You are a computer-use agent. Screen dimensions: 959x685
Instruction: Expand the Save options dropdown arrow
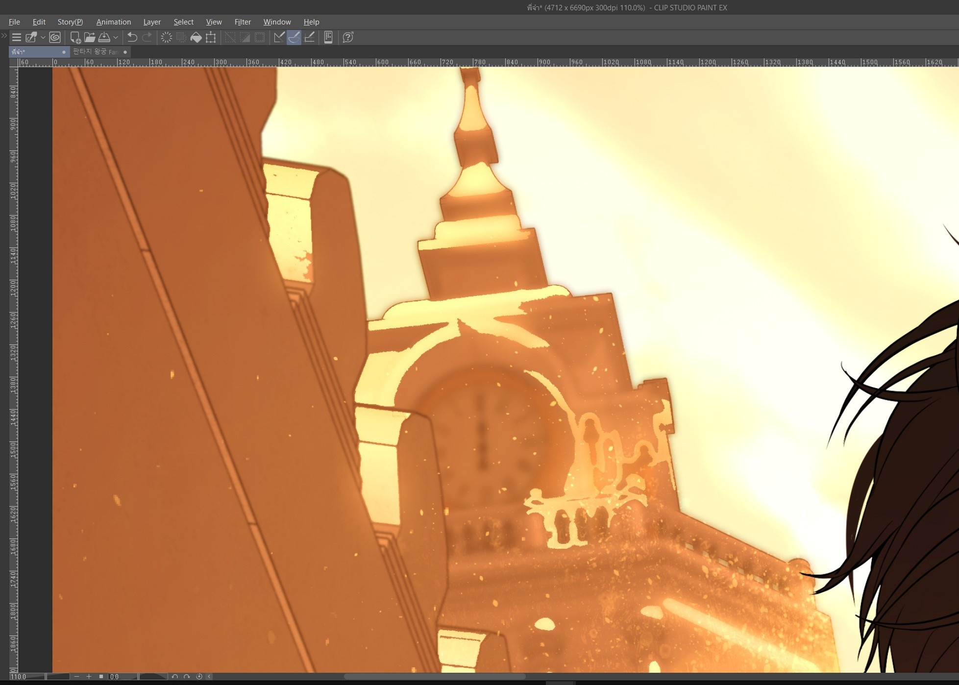[116, 37]
